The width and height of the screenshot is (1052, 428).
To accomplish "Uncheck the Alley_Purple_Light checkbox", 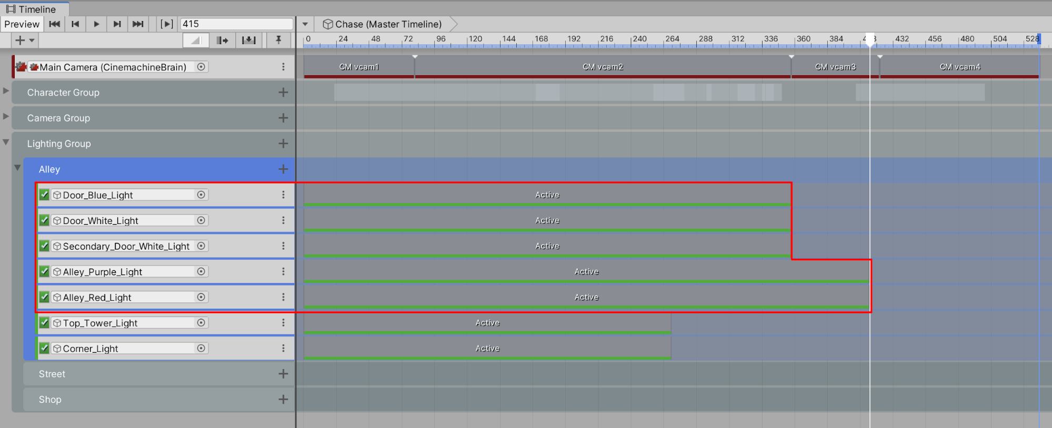I will point(44,271).
